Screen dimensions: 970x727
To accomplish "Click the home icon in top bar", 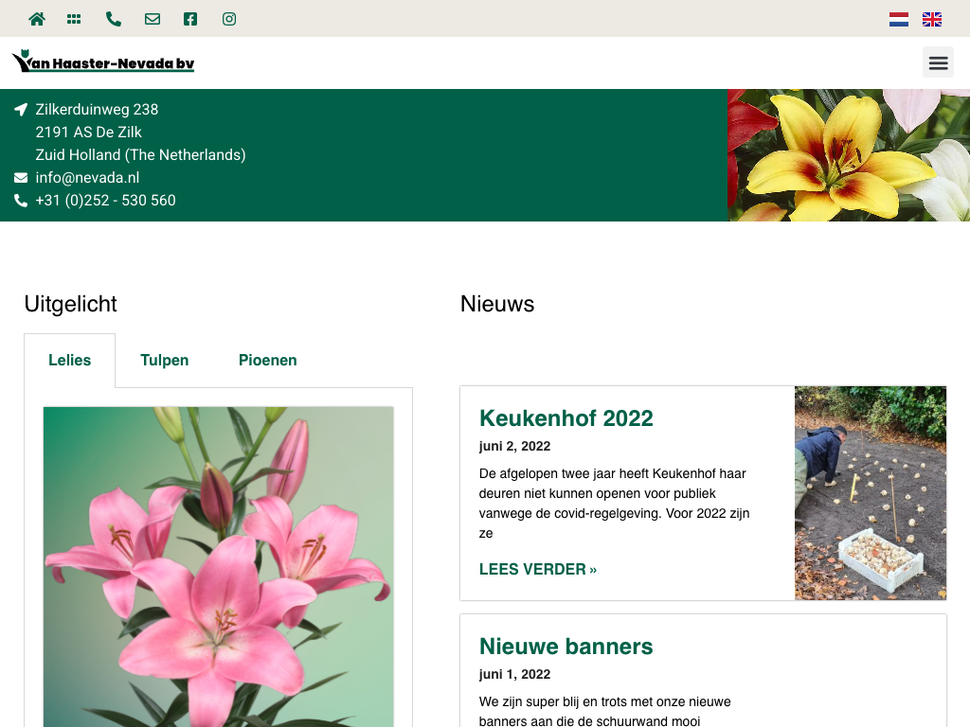I will 37,19.
